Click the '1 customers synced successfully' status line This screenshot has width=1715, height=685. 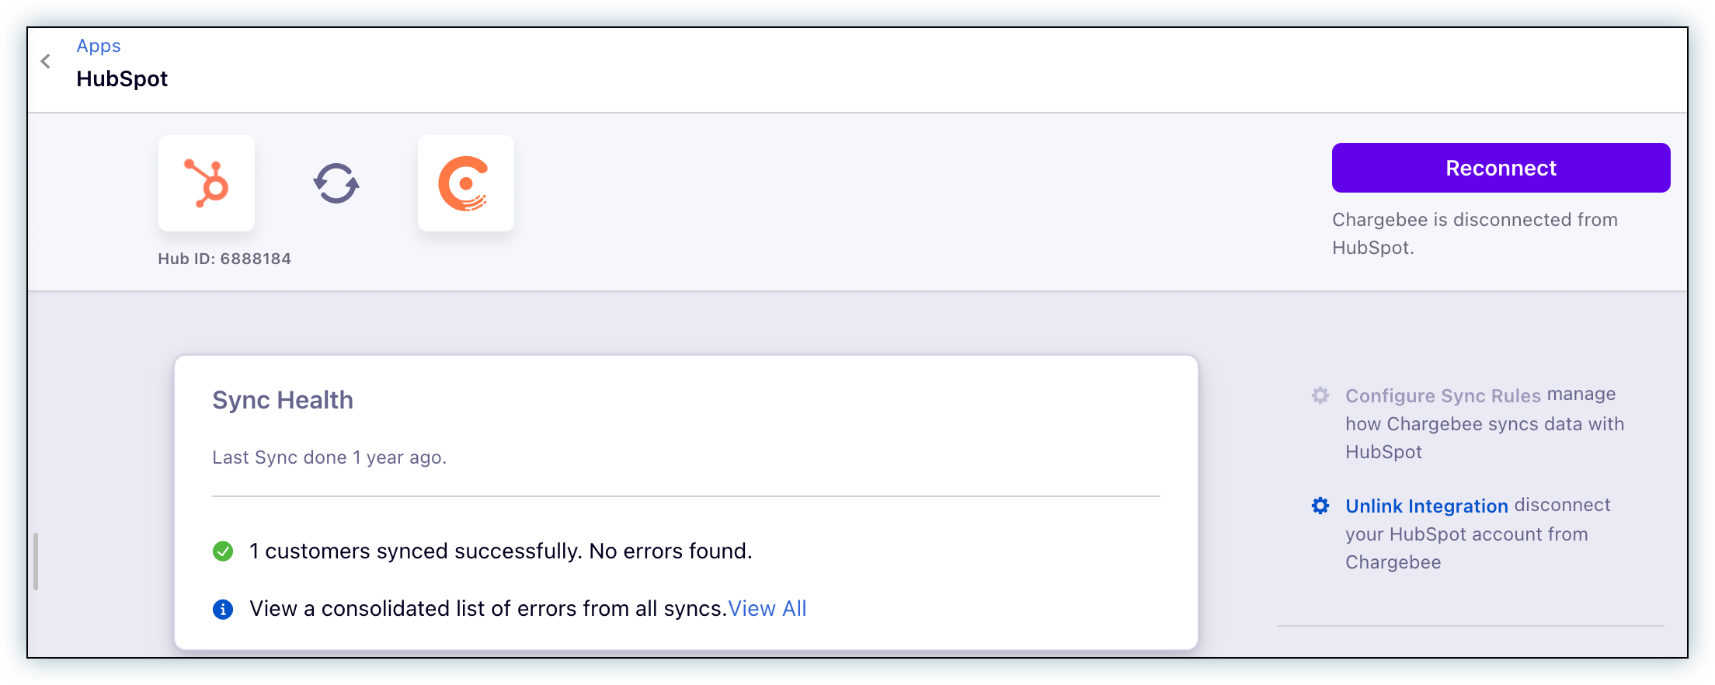point(500,551)
